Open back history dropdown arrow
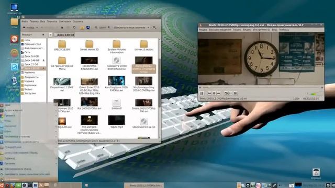Screen dimensions: 335x188 point(37,28)
